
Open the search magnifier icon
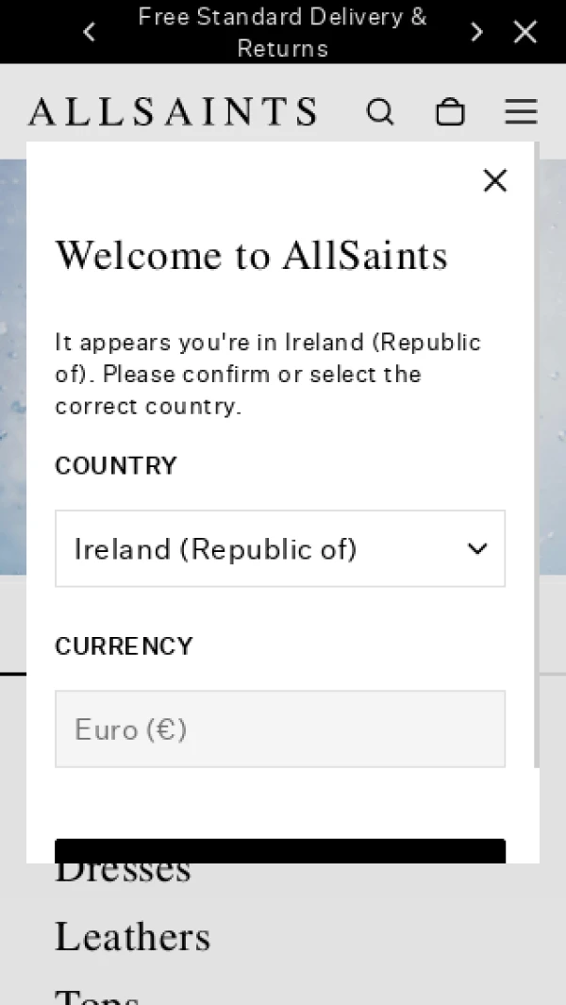(380, 111)
